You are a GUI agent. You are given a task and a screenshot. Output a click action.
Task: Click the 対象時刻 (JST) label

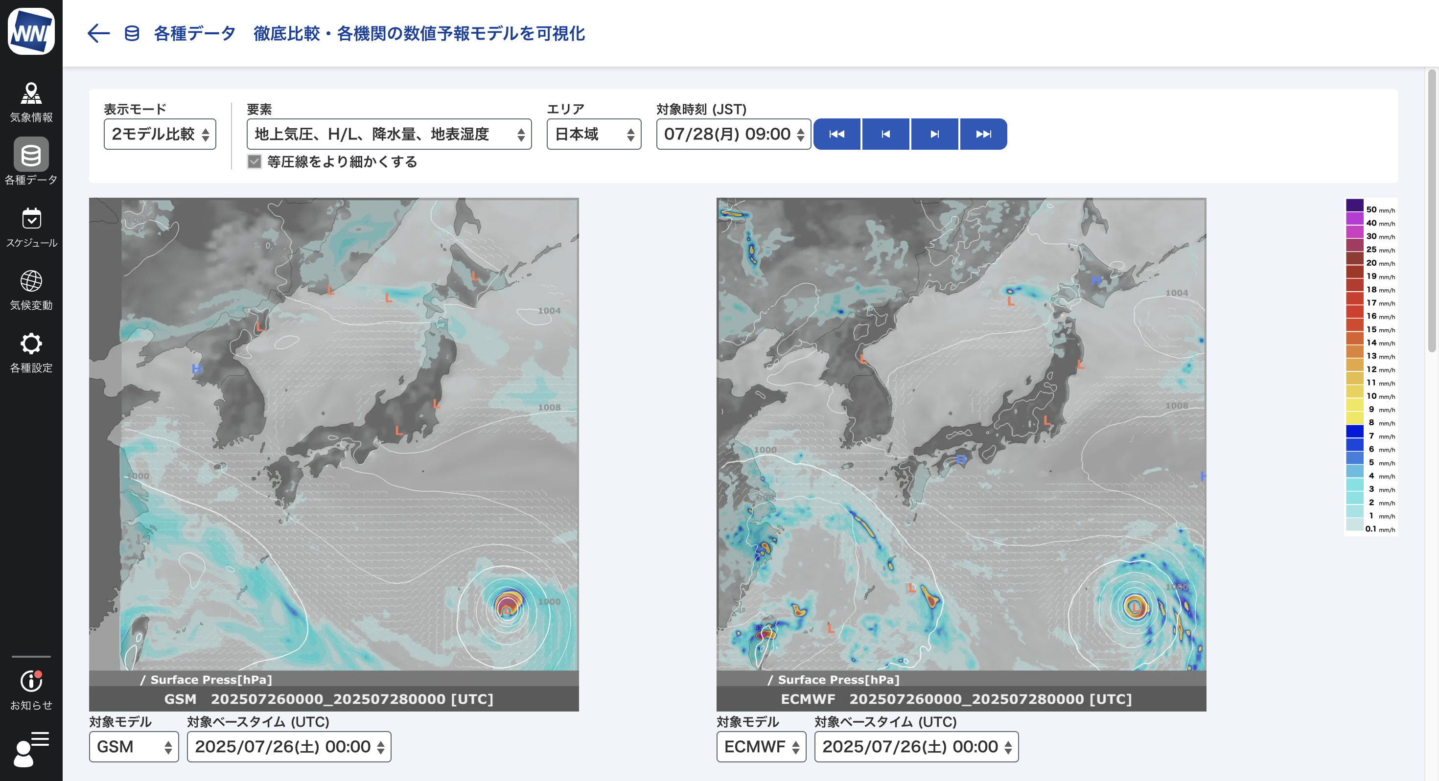click(701, 109)
